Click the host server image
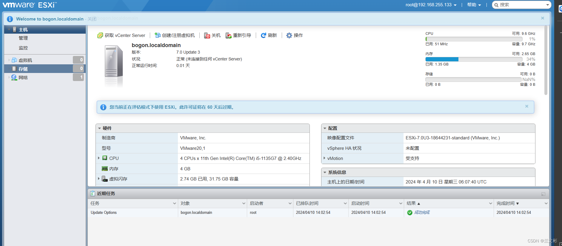562x246 pixels. point(114,66)
